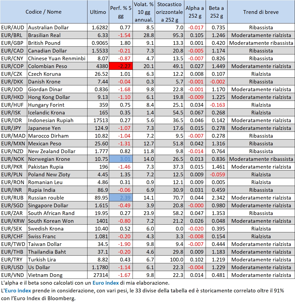Select the 'Japanese Yen' cell
The width and height of the screenshot is (295, 302).
pos(57,128)
